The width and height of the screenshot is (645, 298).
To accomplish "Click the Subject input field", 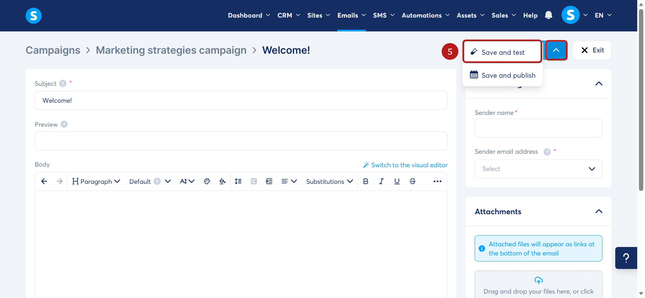I will (x=241, y=100).
